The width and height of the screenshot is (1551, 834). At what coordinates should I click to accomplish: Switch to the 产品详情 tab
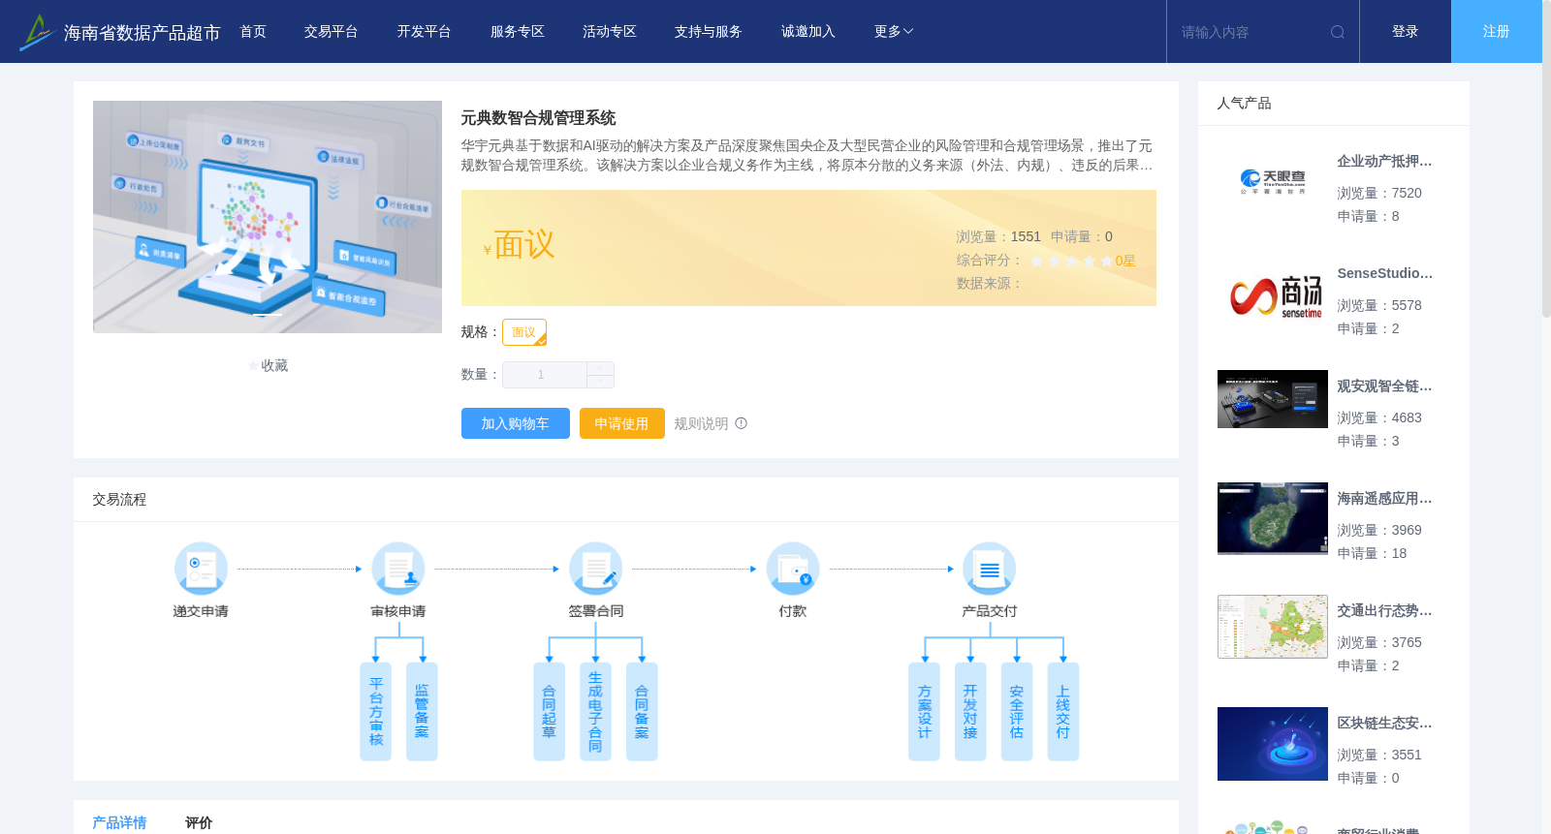[x=119, y=822]
